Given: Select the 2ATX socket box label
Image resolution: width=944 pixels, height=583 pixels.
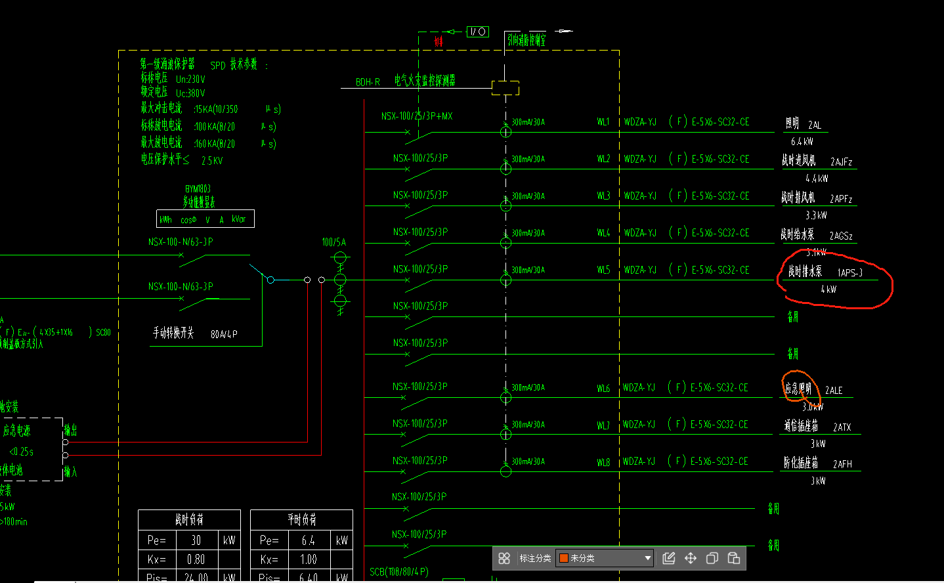Looking at the screenshot, I should coord(842,427).
